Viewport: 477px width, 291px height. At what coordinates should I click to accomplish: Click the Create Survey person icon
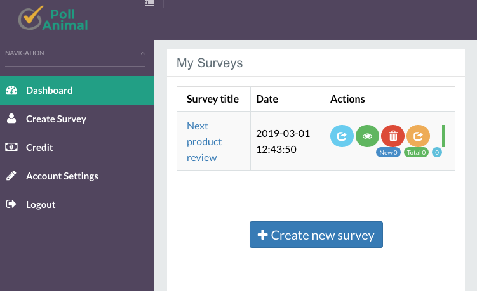11,119
